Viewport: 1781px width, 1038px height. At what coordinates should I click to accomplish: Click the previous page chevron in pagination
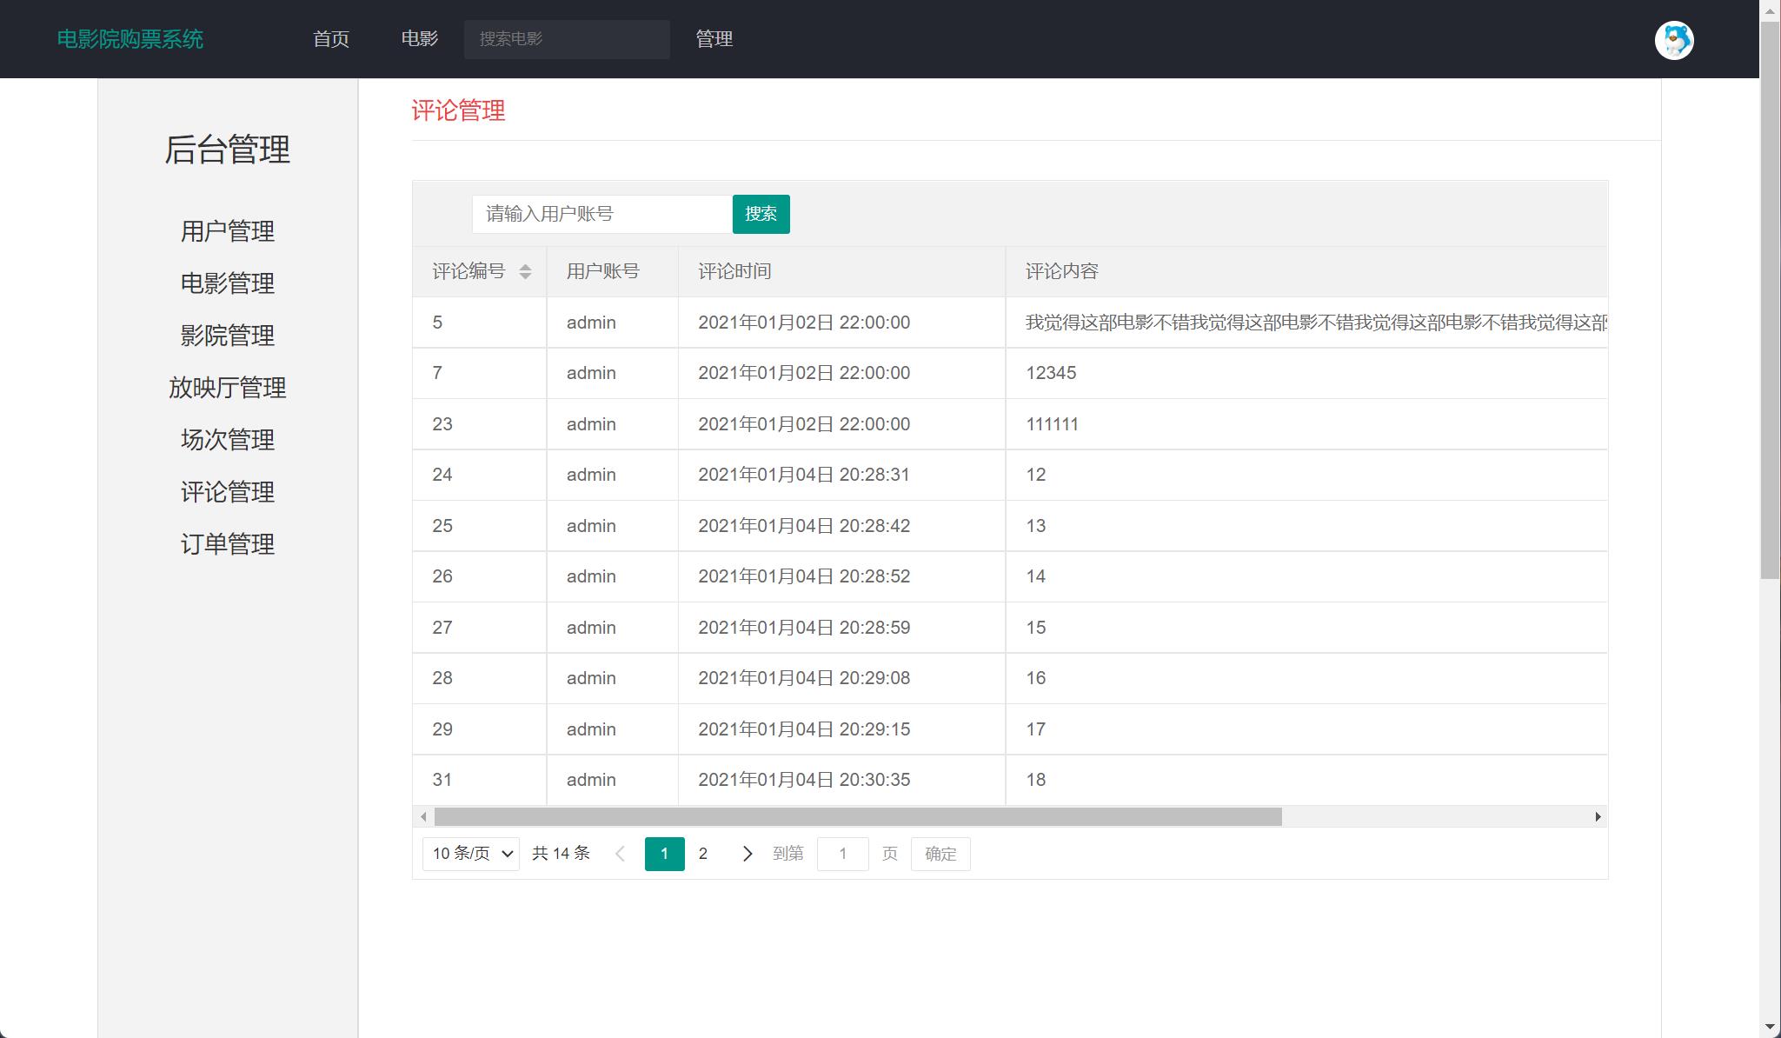point(620,854)
